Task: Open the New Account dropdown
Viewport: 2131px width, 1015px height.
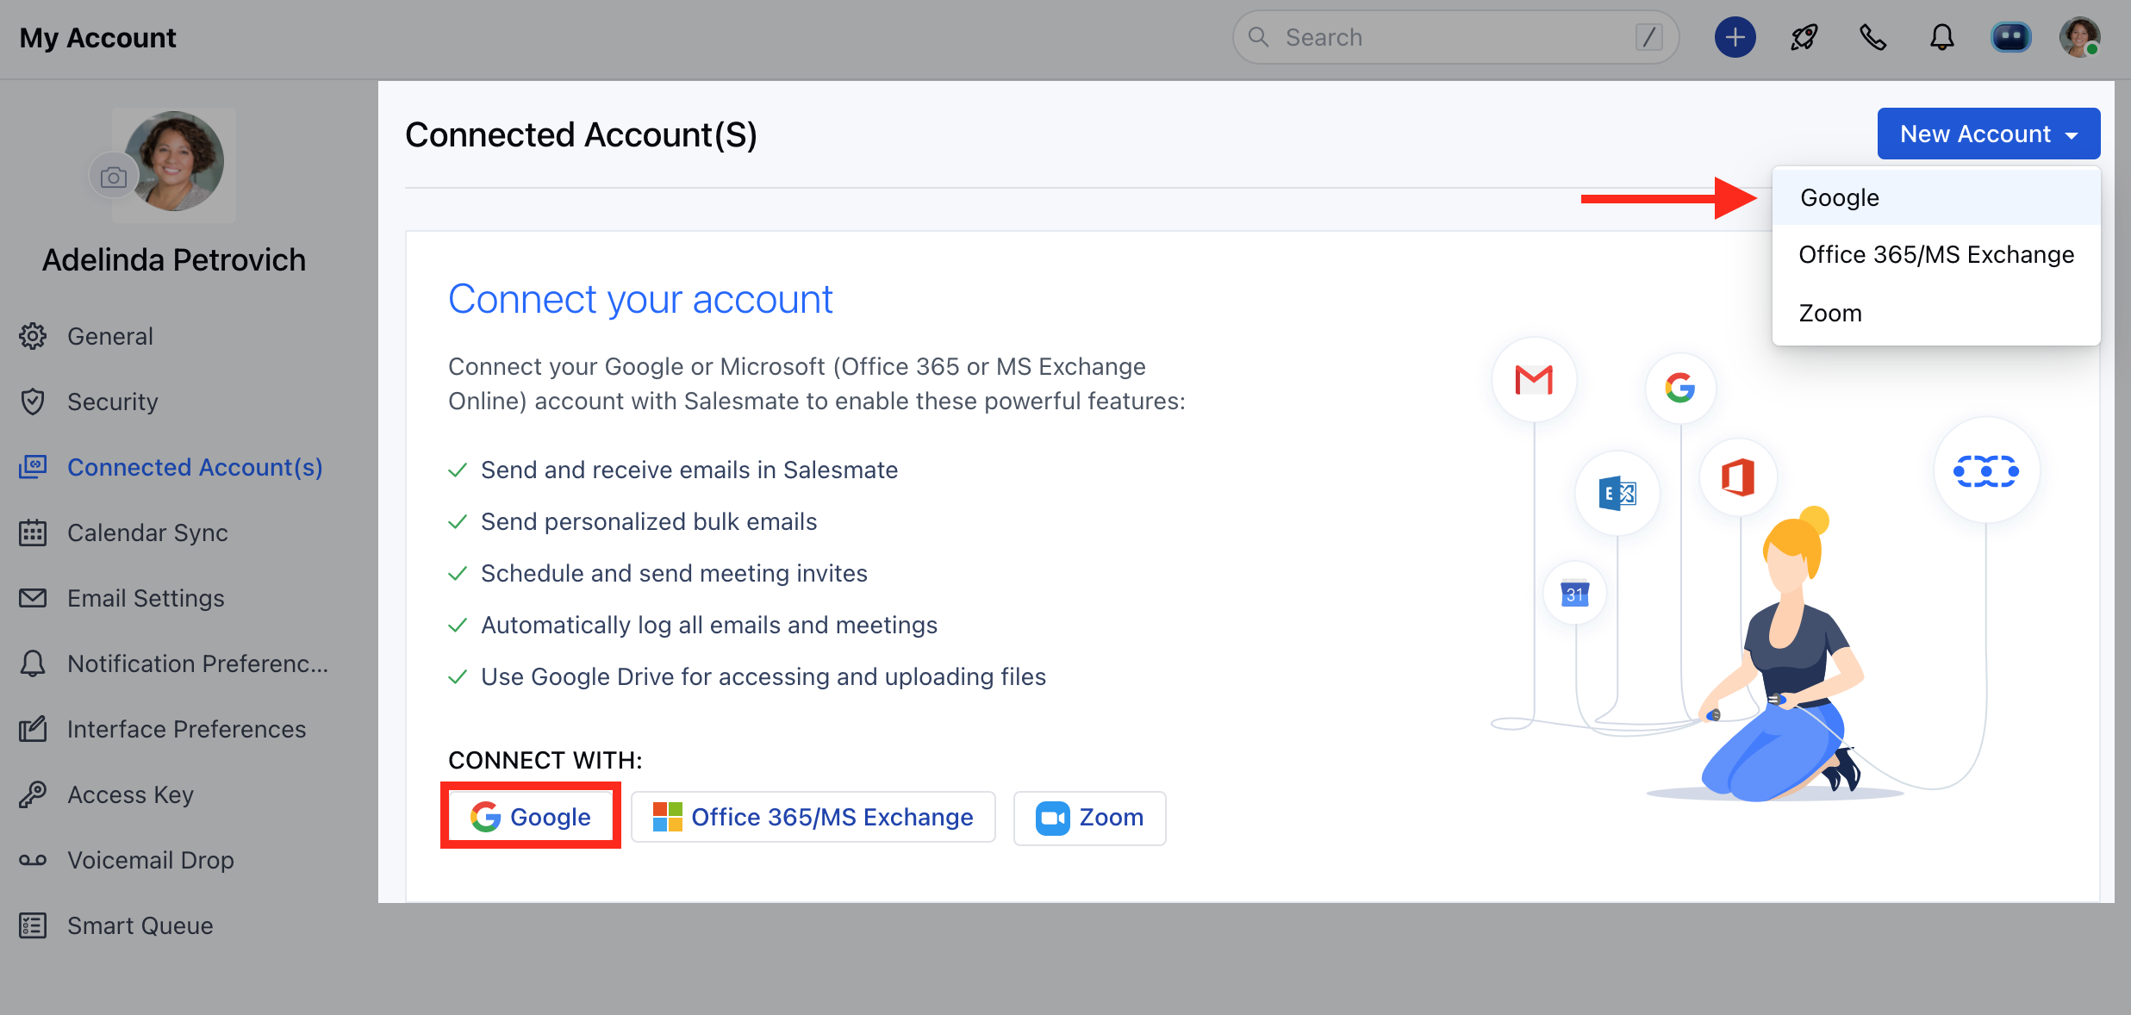Action: (1988, 134)
